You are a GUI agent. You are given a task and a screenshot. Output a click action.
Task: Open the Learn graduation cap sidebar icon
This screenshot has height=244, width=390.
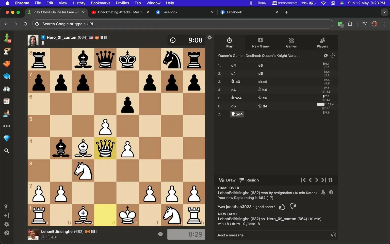click(7, 76)
